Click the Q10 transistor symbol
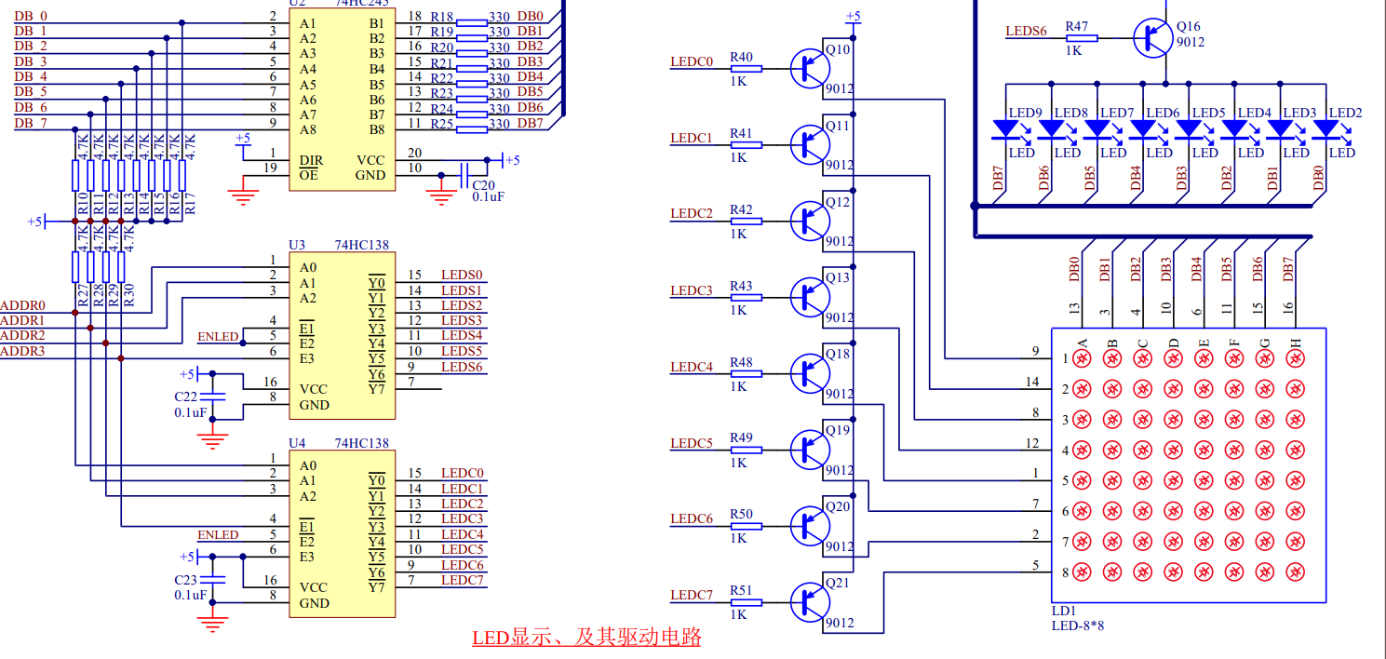The width and height of the screenshot is (1386, 659). (808, 67)
